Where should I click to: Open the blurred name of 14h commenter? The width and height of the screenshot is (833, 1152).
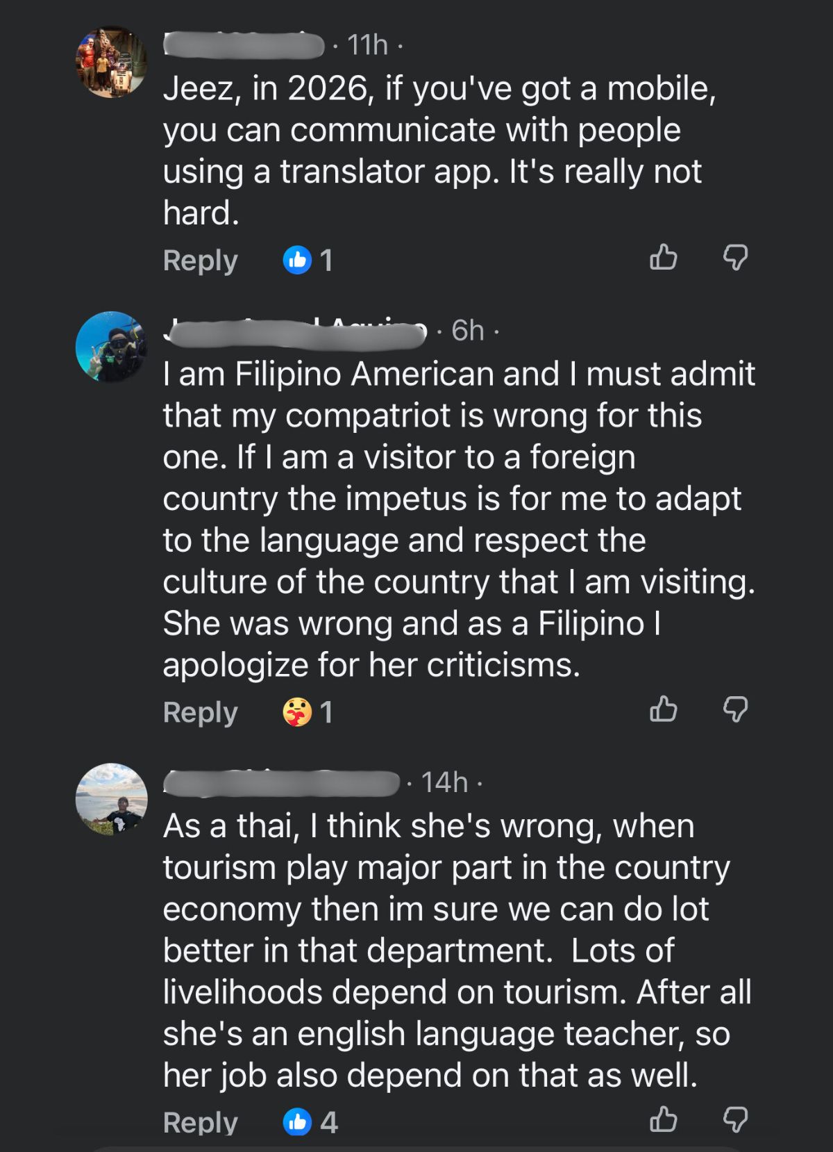[x=280, y=783]
